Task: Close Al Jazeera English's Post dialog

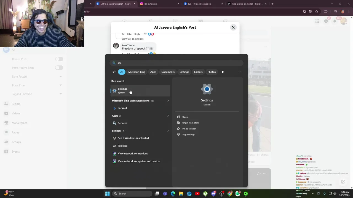Action: click(233, 27)
